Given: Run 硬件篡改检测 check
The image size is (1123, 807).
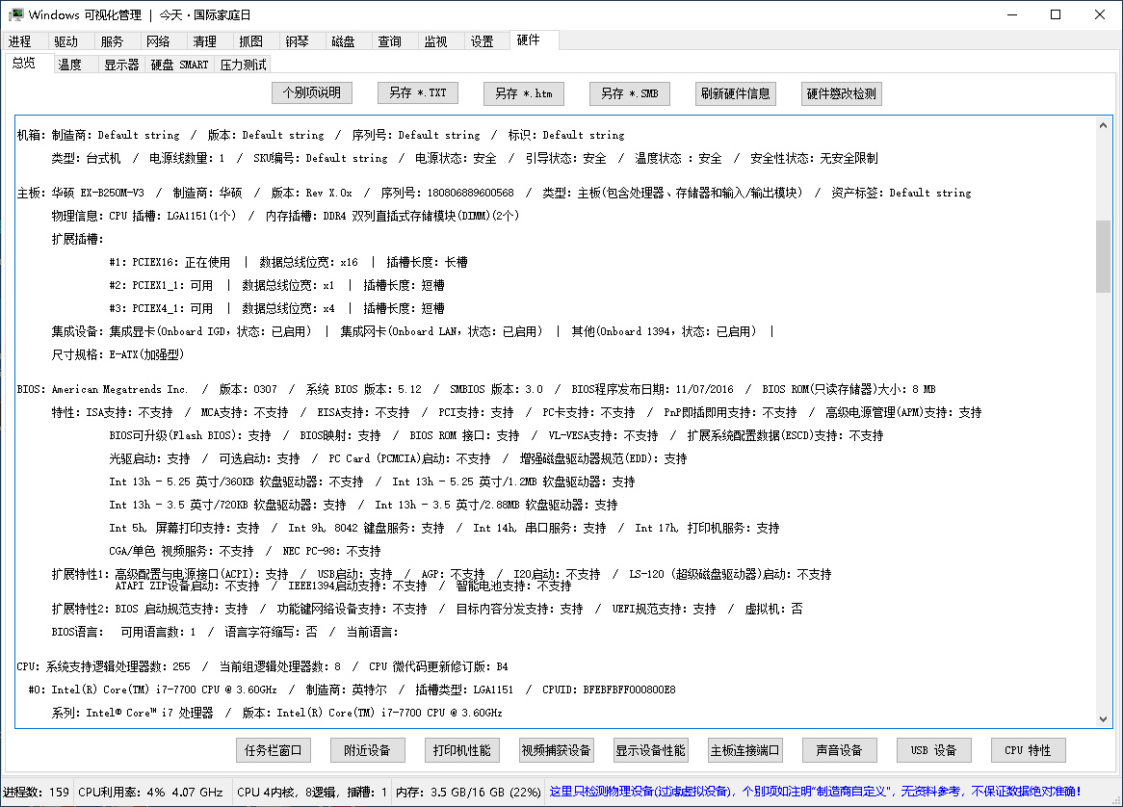Looking at the screenshot, I should click(x=842, y=93).
